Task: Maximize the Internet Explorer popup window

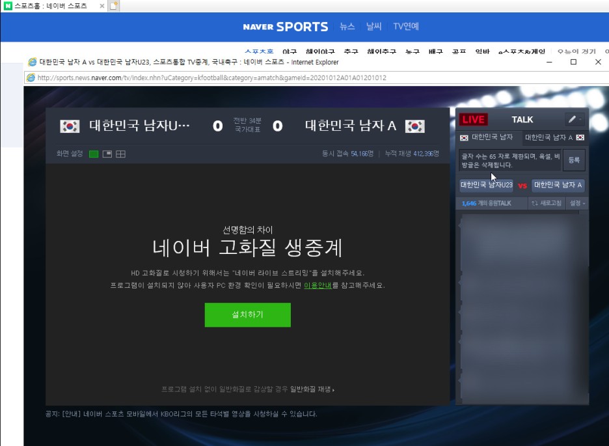Action: coord(573,62)
